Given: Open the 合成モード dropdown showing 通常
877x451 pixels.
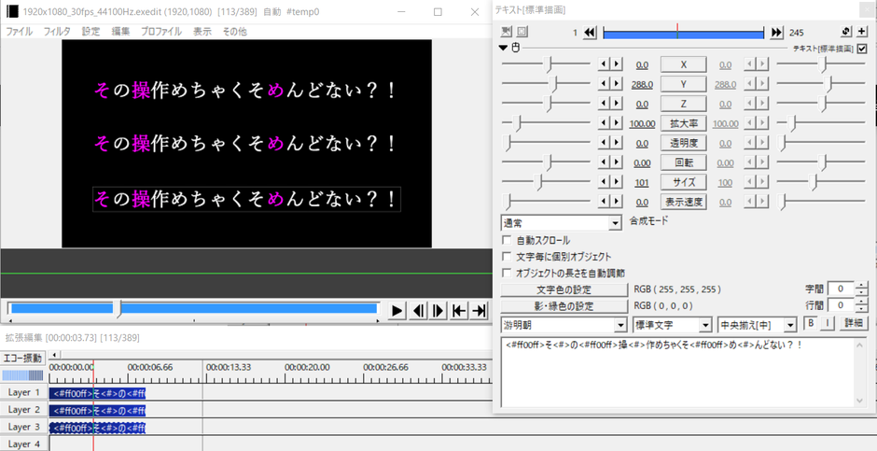Looking at the screenshot, I should 561,223.
